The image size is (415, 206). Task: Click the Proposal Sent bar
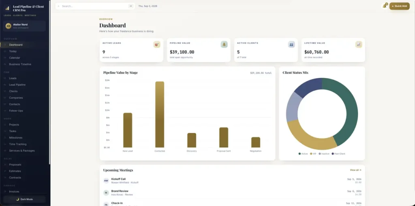coord(224,138)
